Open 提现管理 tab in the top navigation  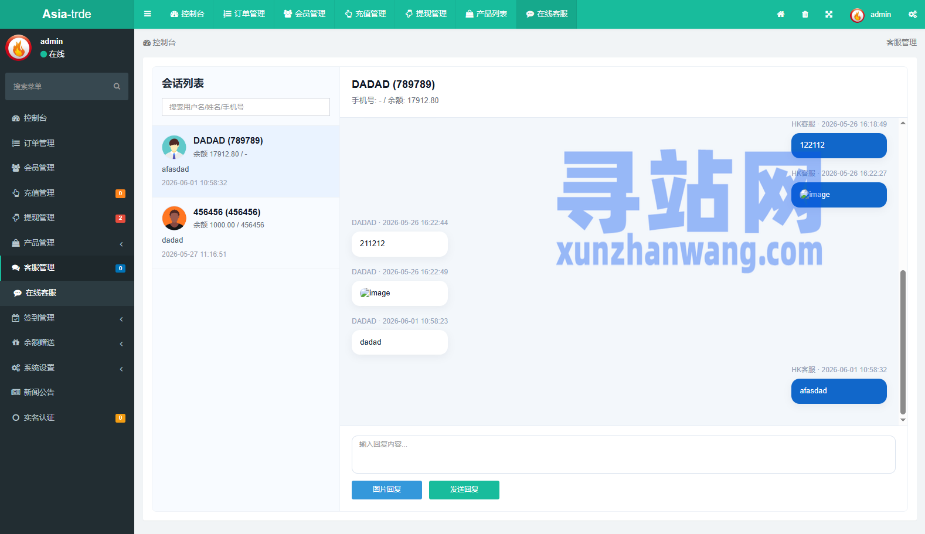click(426, 14)
